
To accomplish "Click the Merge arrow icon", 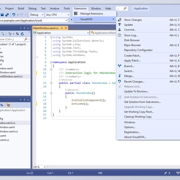I will 120,76.
